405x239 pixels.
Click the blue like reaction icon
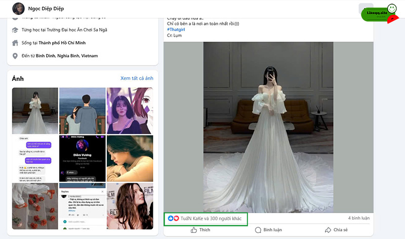click(x=171, y=218)
